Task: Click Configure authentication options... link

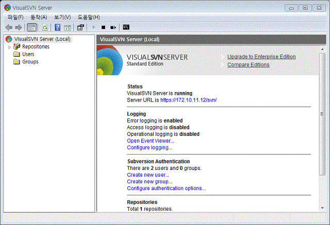Action: (x=166, y=188)
